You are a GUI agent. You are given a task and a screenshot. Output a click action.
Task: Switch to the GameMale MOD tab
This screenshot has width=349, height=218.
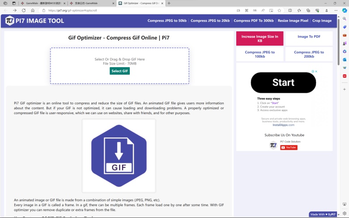[42, 3]
